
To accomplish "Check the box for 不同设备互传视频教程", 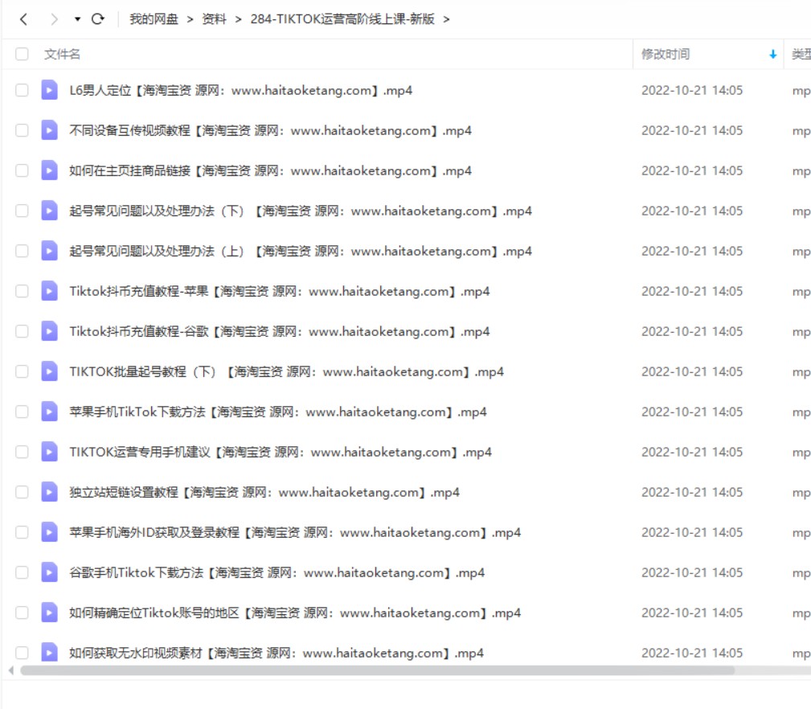I will (22, 130).
